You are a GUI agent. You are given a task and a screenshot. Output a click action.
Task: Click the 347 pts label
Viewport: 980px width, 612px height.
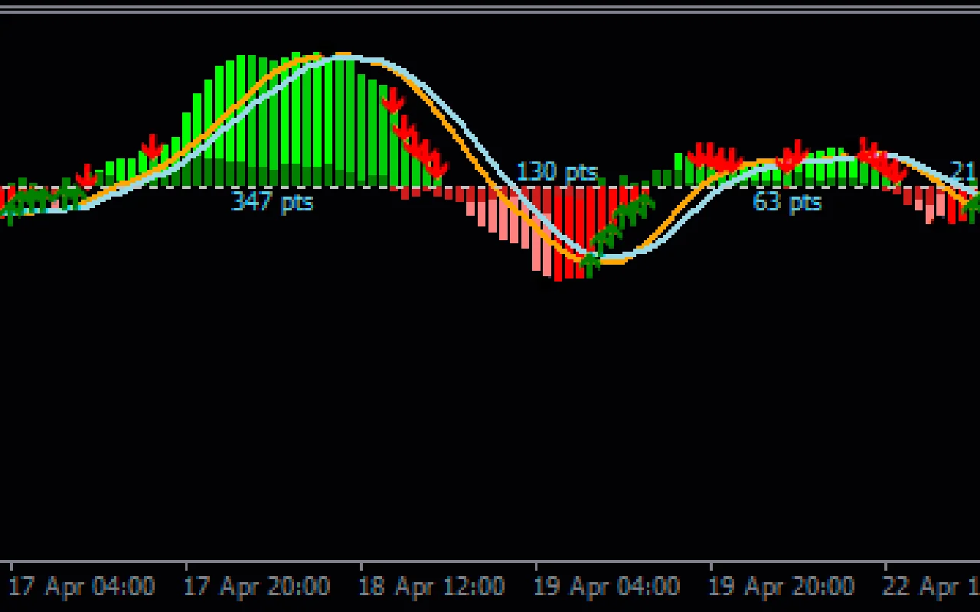click(x=272, y=202)
